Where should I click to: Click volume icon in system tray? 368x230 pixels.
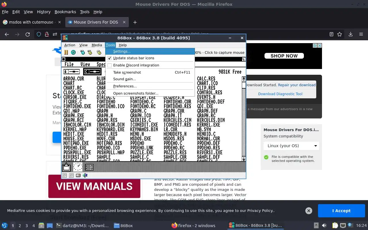click(x=324, y=226)
